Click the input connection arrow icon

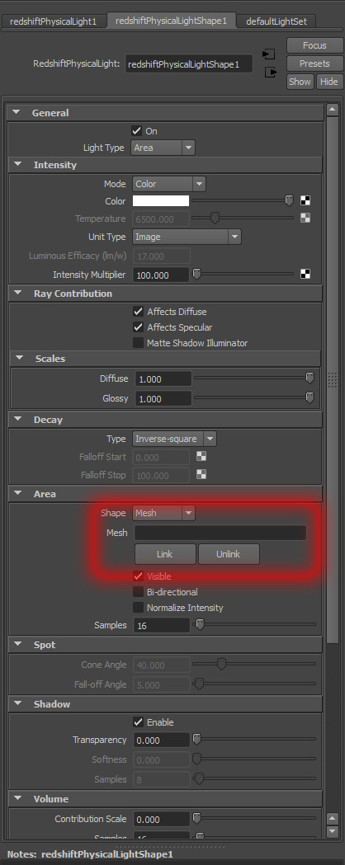click(269, 54)
